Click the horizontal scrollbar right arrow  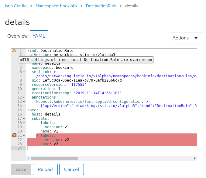195,159
